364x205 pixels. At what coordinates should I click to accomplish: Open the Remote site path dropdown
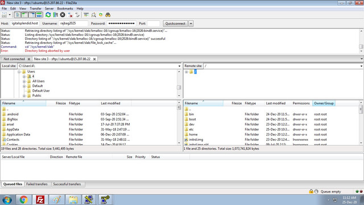[361, 66]
